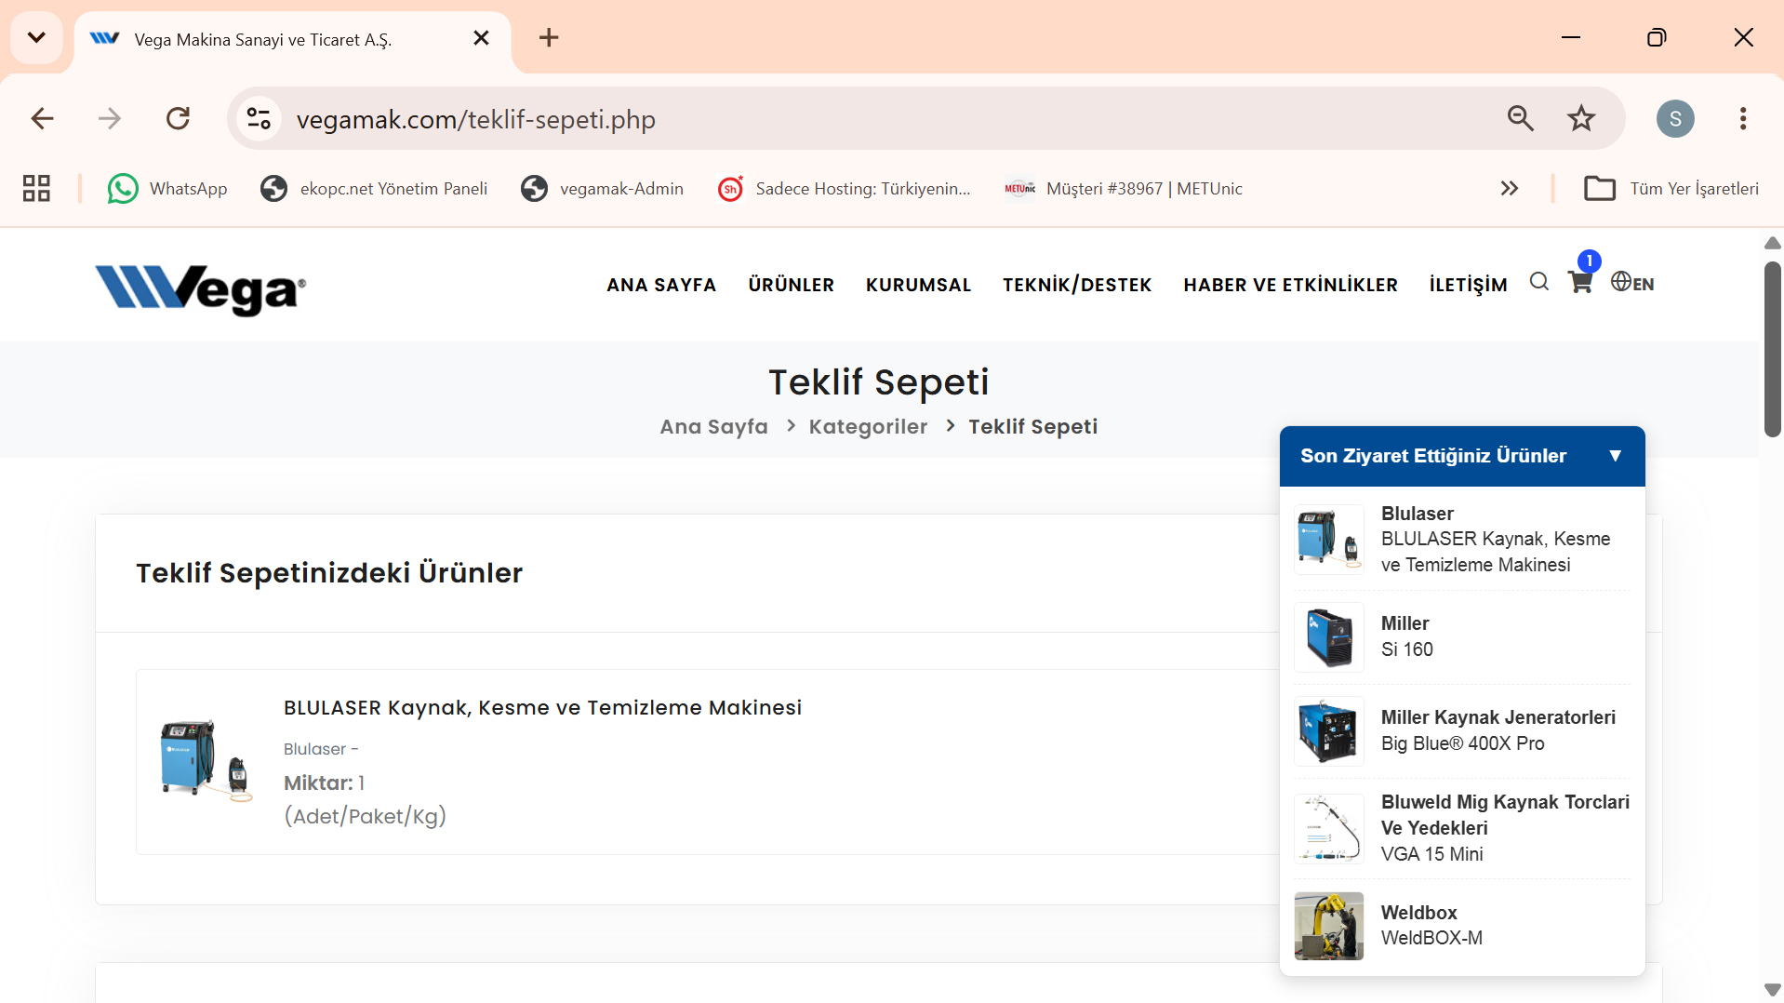This screenshot has height=1003, width=1784.
Task: Open the shopping cart icon in header
Action: tap(1580, 282)
